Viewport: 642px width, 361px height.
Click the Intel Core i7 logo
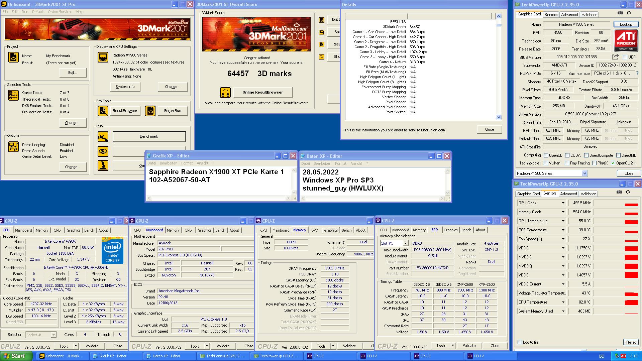pyautogui.click(x=112, y=250)
